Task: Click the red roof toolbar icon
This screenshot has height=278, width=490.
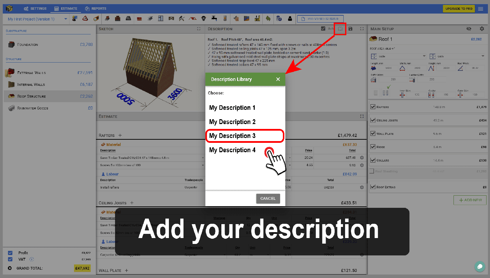Action: tap(193, 19)
